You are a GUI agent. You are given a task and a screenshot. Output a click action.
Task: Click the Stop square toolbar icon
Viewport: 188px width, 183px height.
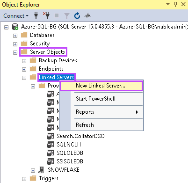coord(57,15)
